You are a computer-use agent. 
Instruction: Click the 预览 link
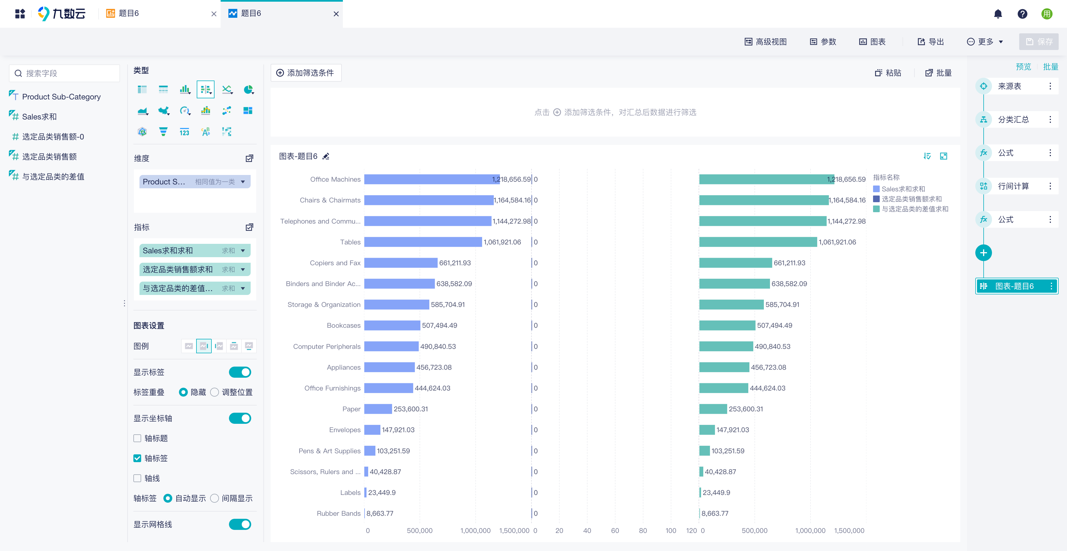[x=1023, y=67]
